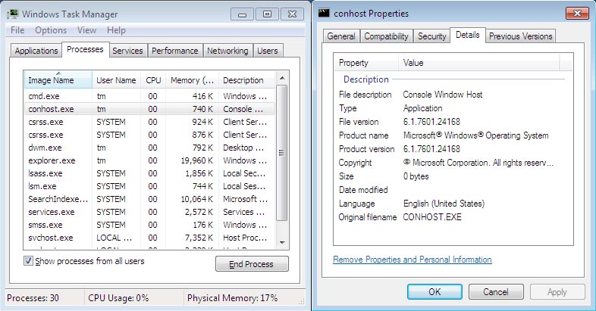Select the svchost.exe LOCAL process row

click(x=149, y=238)
